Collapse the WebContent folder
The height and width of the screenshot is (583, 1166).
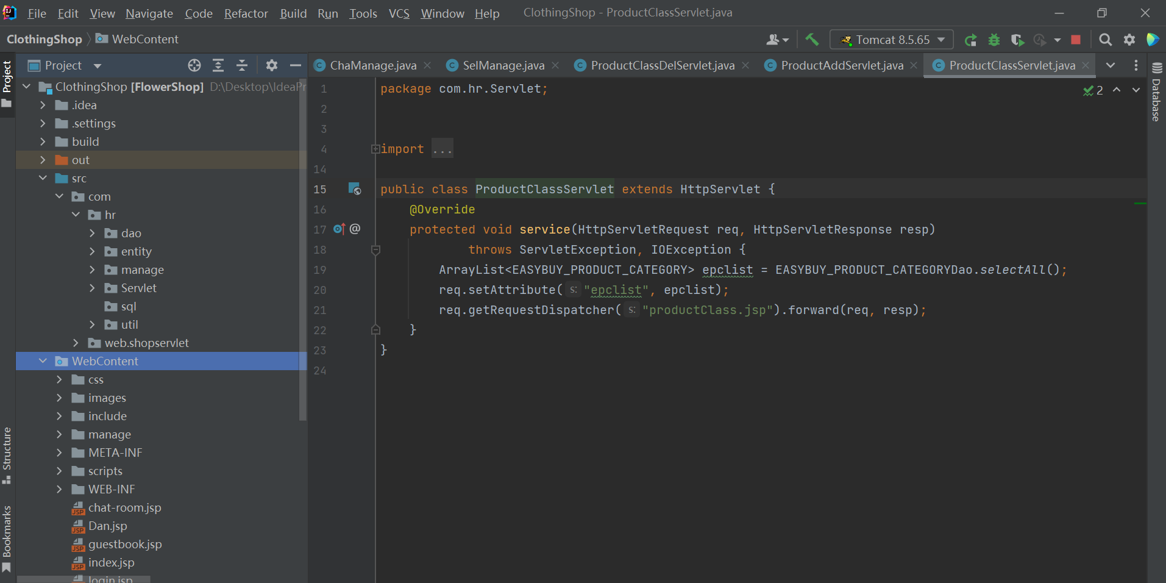[42, 361]
